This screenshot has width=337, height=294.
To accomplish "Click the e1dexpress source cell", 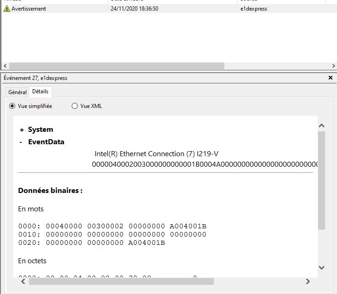I will 254,9.
